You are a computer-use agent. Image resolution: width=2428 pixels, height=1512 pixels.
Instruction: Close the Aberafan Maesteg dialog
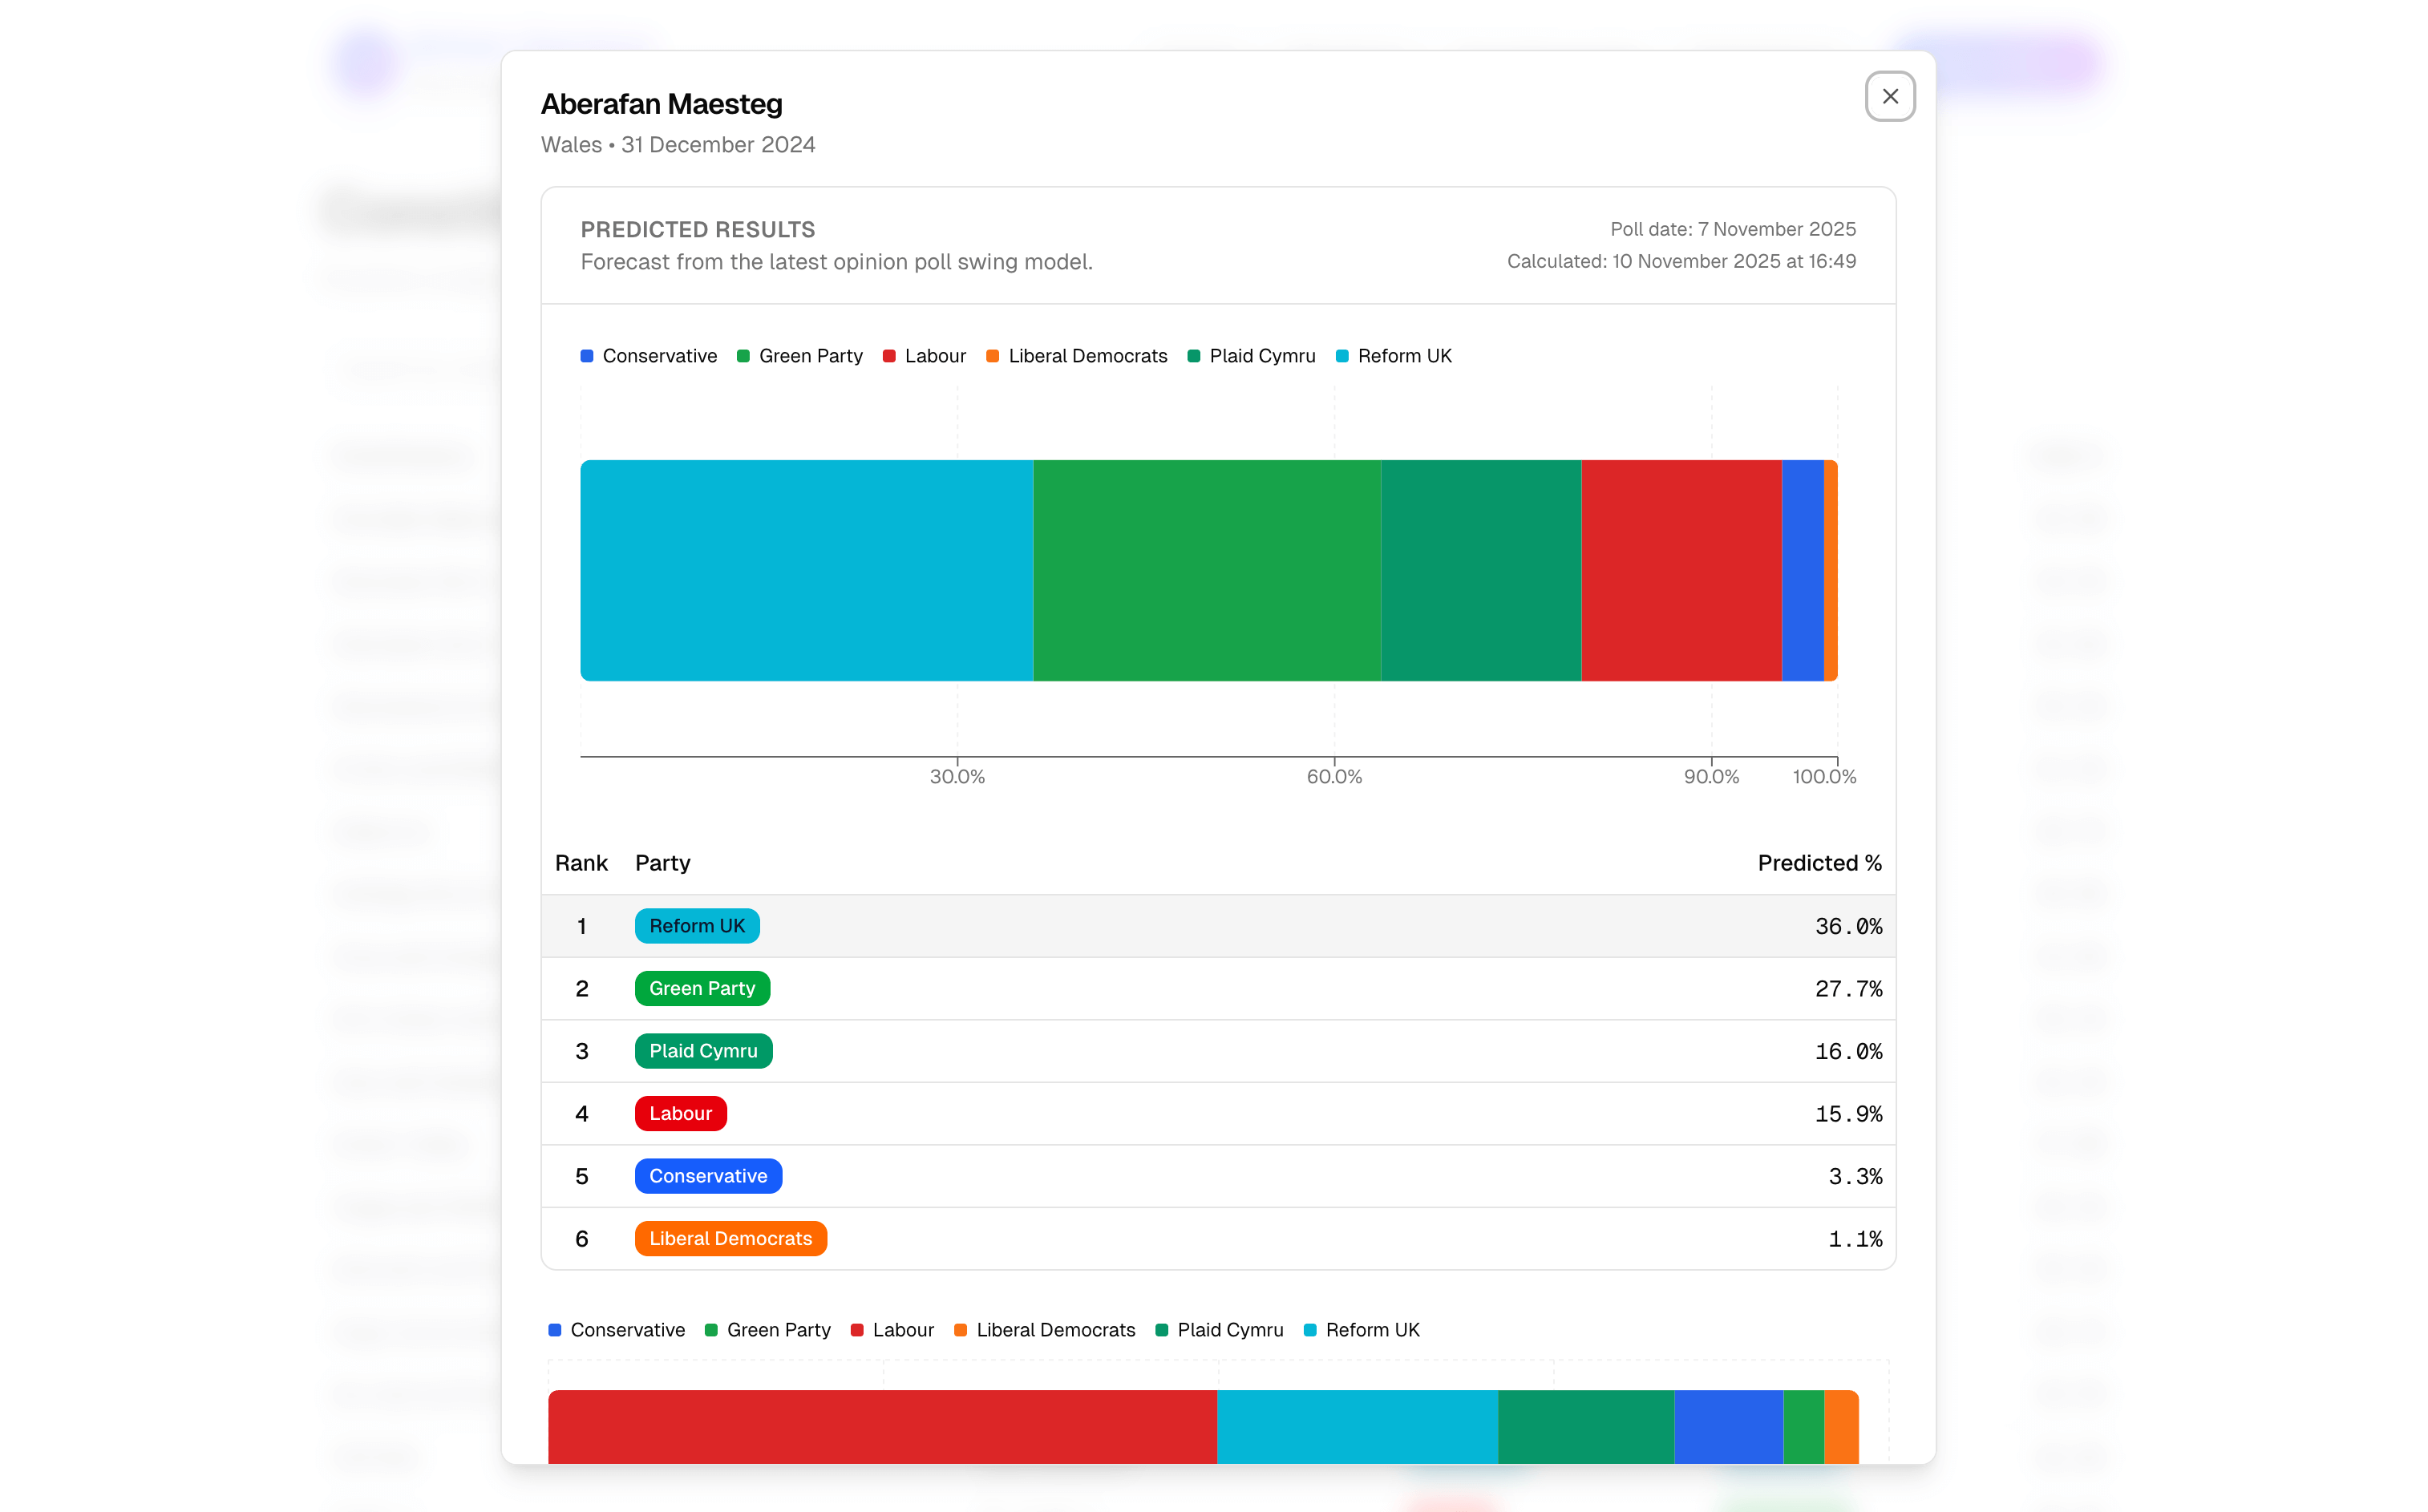[1889, 96]
